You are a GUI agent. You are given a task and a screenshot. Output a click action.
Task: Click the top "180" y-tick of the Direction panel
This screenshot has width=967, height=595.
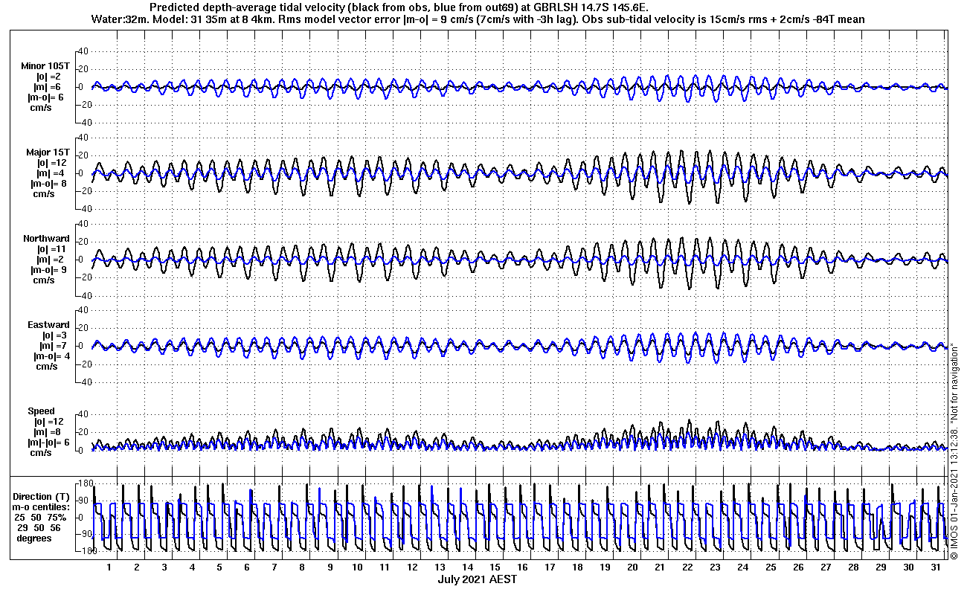(x=85, y=483)
